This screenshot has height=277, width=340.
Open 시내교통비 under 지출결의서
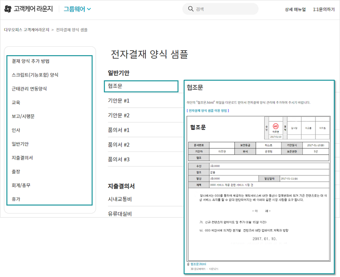(x=120, y=199)
